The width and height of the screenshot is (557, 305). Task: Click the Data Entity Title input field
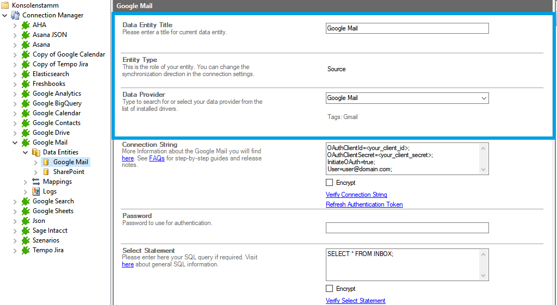407,28
